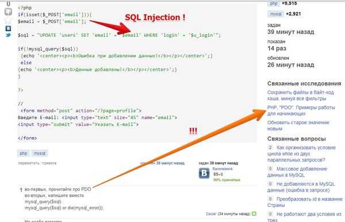Click the '39 минут назад' asked time
Image resolution: width=345 pixels, height=222 pixels.
tap(290, 32)
